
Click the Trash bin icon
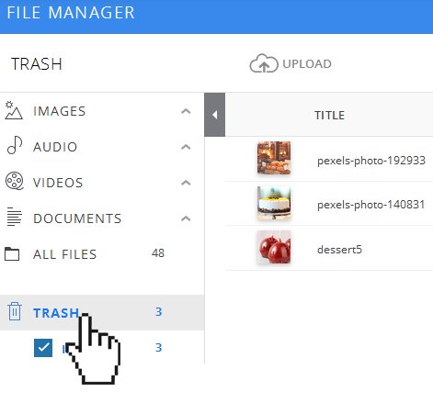tap(15, 311)
